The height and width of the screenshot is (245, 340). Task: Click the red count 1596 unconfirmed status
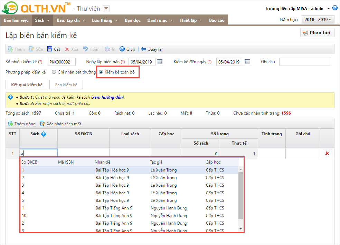tap(286, 113)
